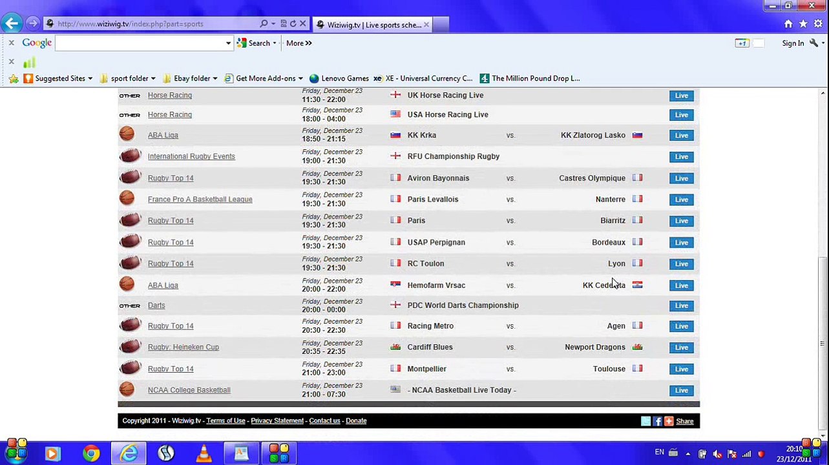Image resolution: width=829 pixels, height=465 pixels.
Task: Open the Google Search button dropdown arrow
Action: tap(274, 43)
